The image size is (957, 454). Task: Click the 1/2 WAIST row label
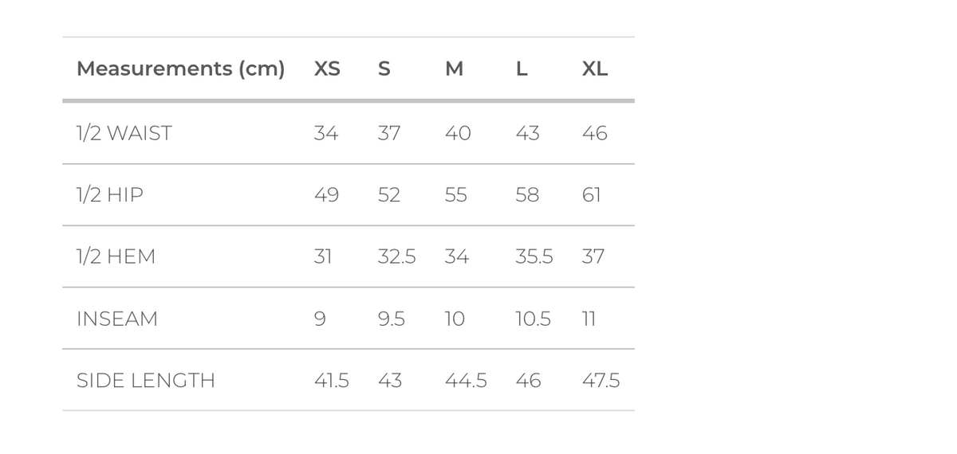point(124,133)
